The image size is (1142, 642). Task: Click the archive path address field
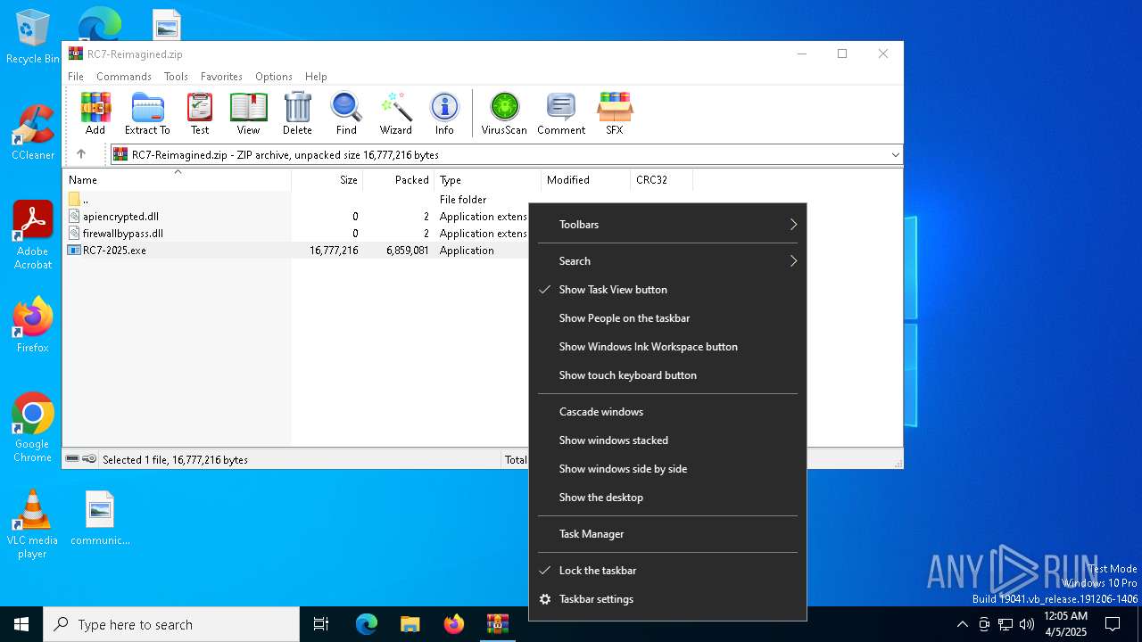(x=506, y=155)
